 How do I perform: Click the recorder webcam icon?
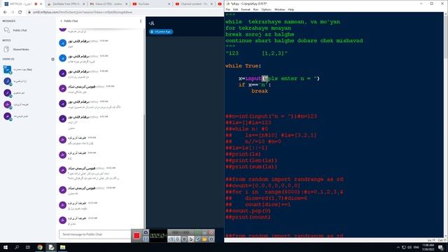click(x=184, y=239)
